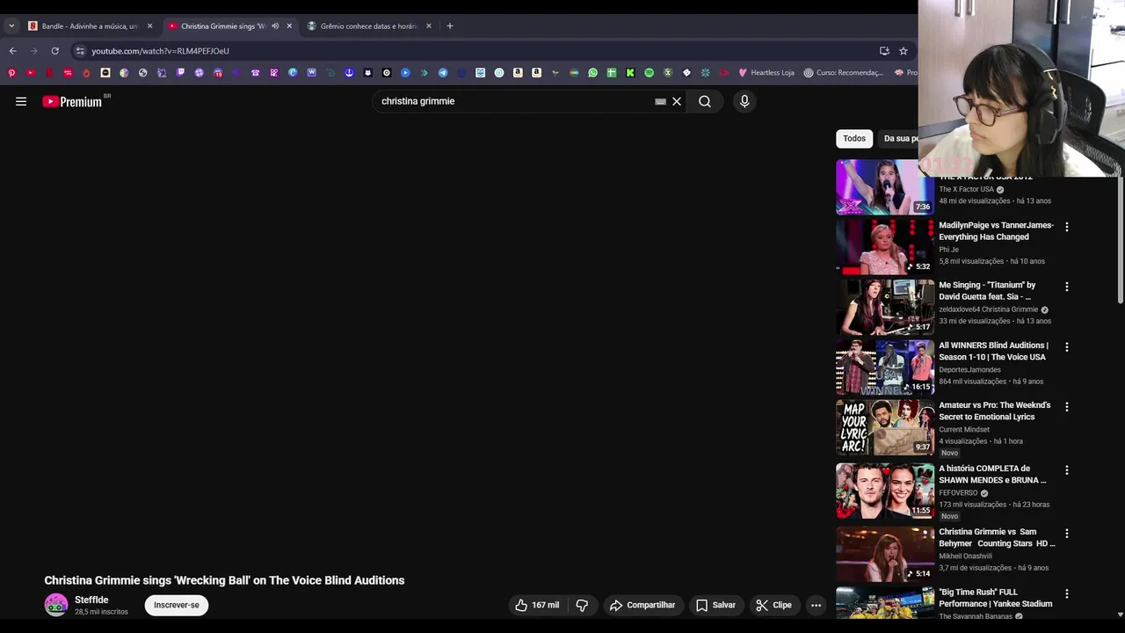Open the green Kick bookmark
The height and width of the screenshot is (633, 1125).
point(630,73)
